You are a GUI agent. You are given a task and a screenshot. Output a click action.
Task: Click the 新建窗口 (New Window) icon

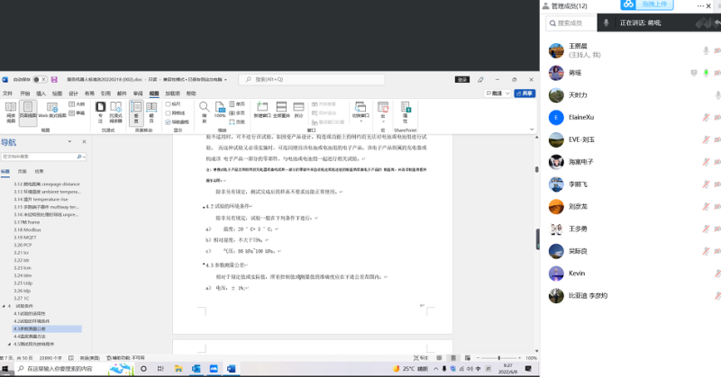tap(261, 111)
